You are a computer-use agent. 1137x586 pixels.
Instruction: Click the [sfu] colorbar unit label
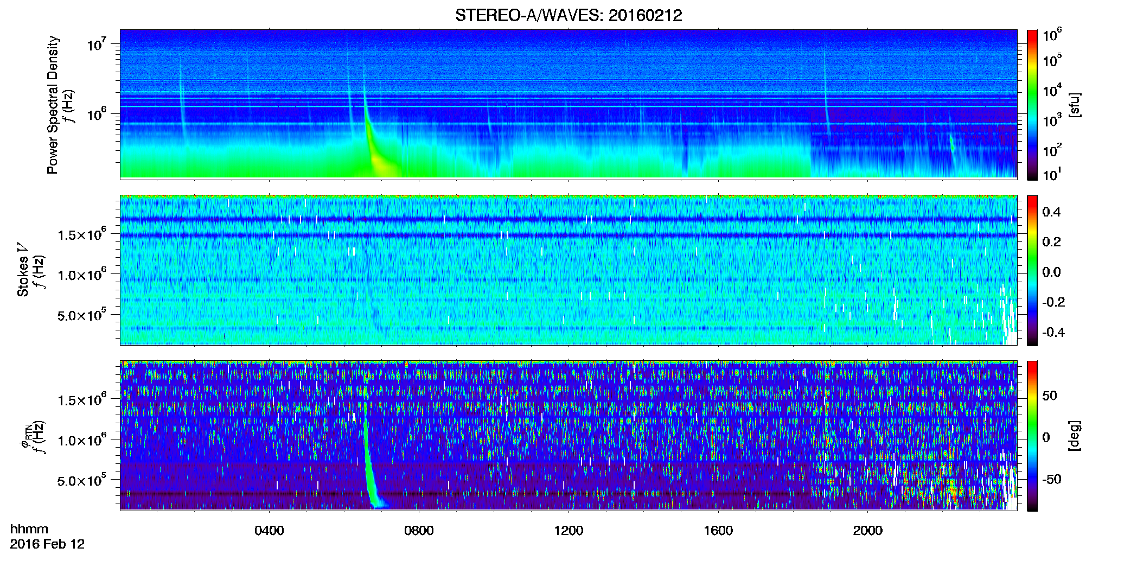(x=1075, y=105)
